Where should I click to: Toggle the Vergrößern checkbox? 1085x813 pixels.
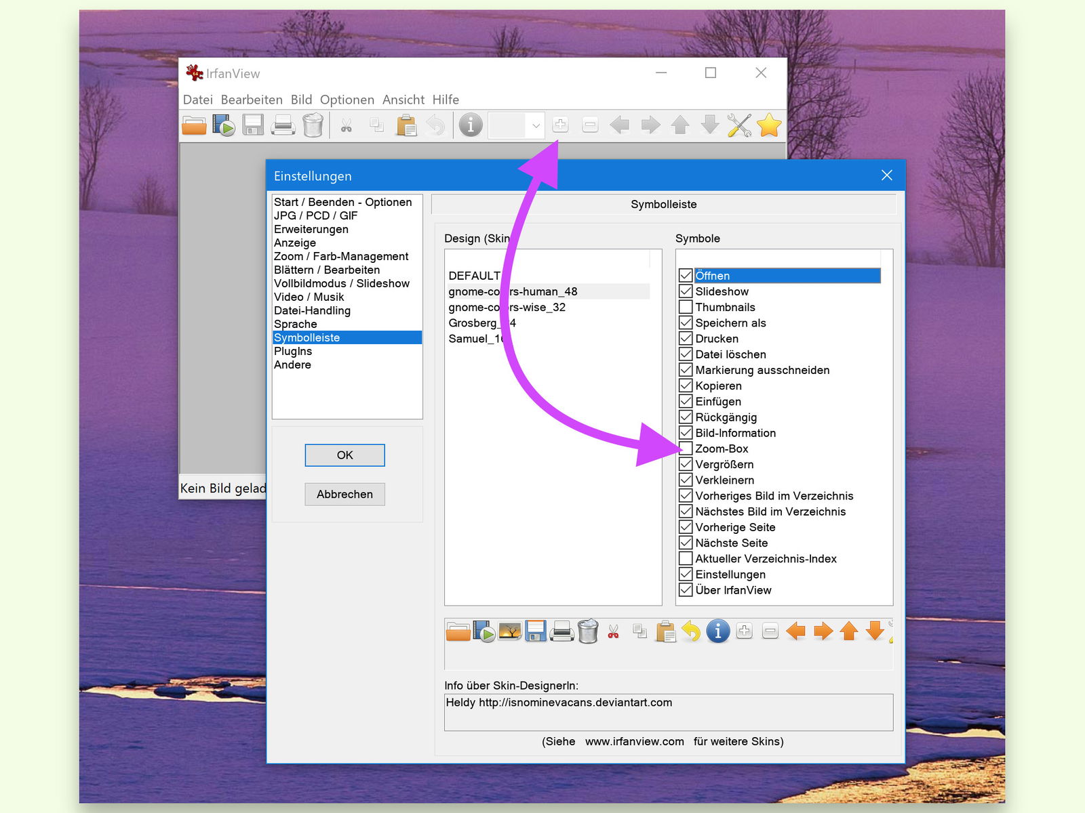pyautogui.click(x=686, y=464)
